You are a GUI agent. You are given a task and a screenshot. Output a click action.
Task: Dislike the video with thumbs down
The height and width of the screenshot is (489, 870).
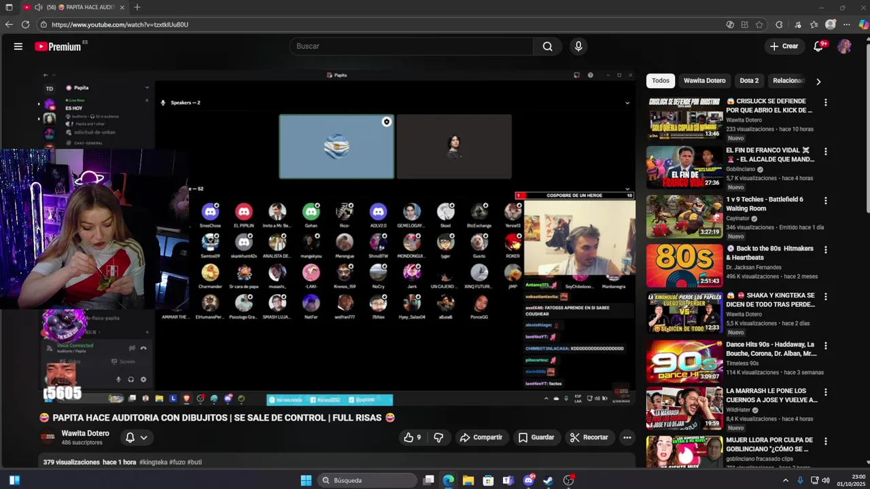(x=438, y=437)
